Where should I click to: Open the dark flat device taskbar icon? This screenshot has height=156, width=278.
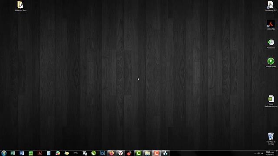[x=76, y=153]
